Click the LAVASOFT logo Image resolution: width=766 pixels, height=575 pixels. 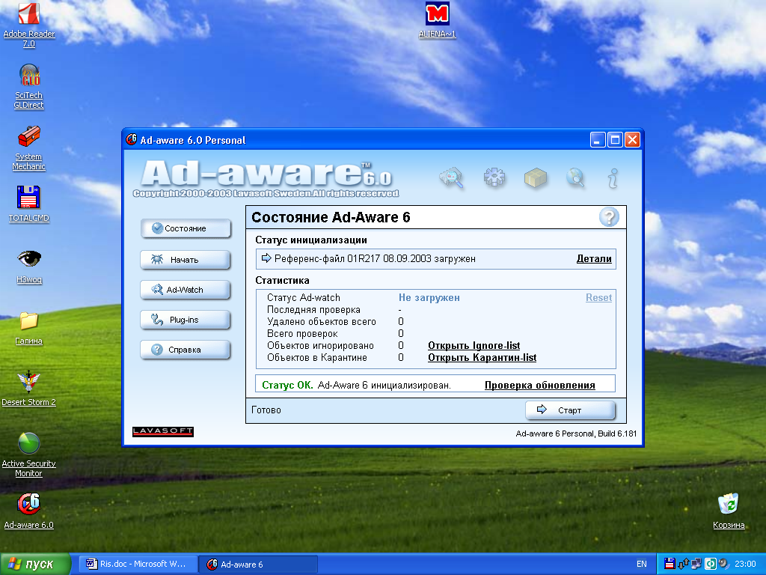[x=163, y=431]
